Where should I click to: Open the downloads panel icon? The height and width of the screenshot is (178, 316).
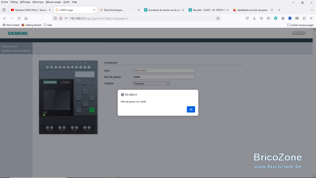pos(254,18)
